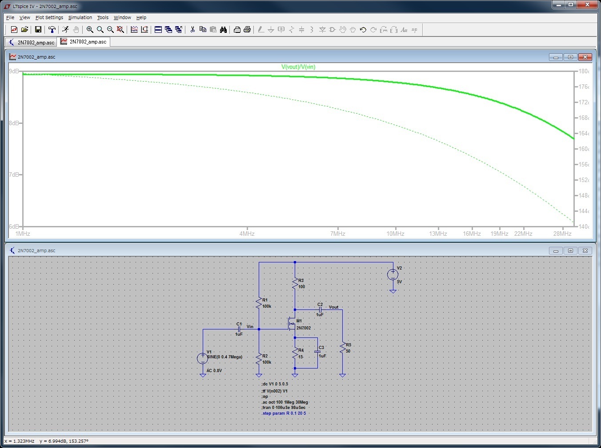Select the Wire drawing tool
Image resolution: width=601 pixels, height=448 pixels.
261,30
